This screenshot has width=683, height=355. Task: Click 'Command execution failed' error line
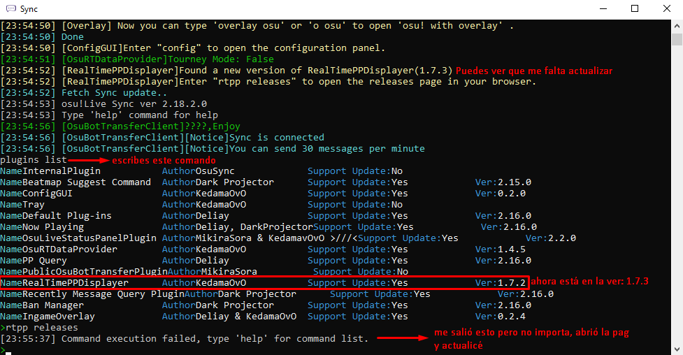(x=185, y=339)
